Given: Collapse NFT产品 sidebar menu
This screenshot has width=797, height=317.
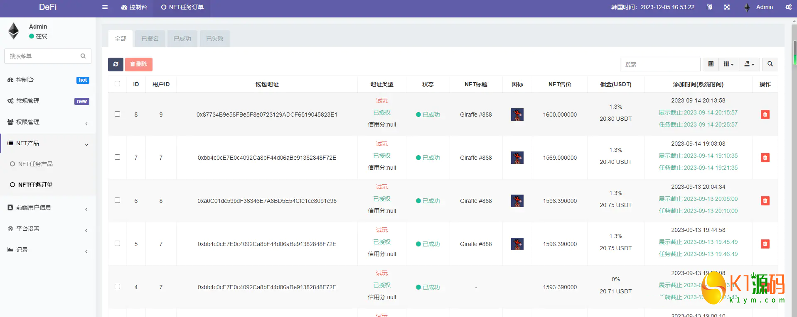Looking at the screenshot, I should 48,143.
